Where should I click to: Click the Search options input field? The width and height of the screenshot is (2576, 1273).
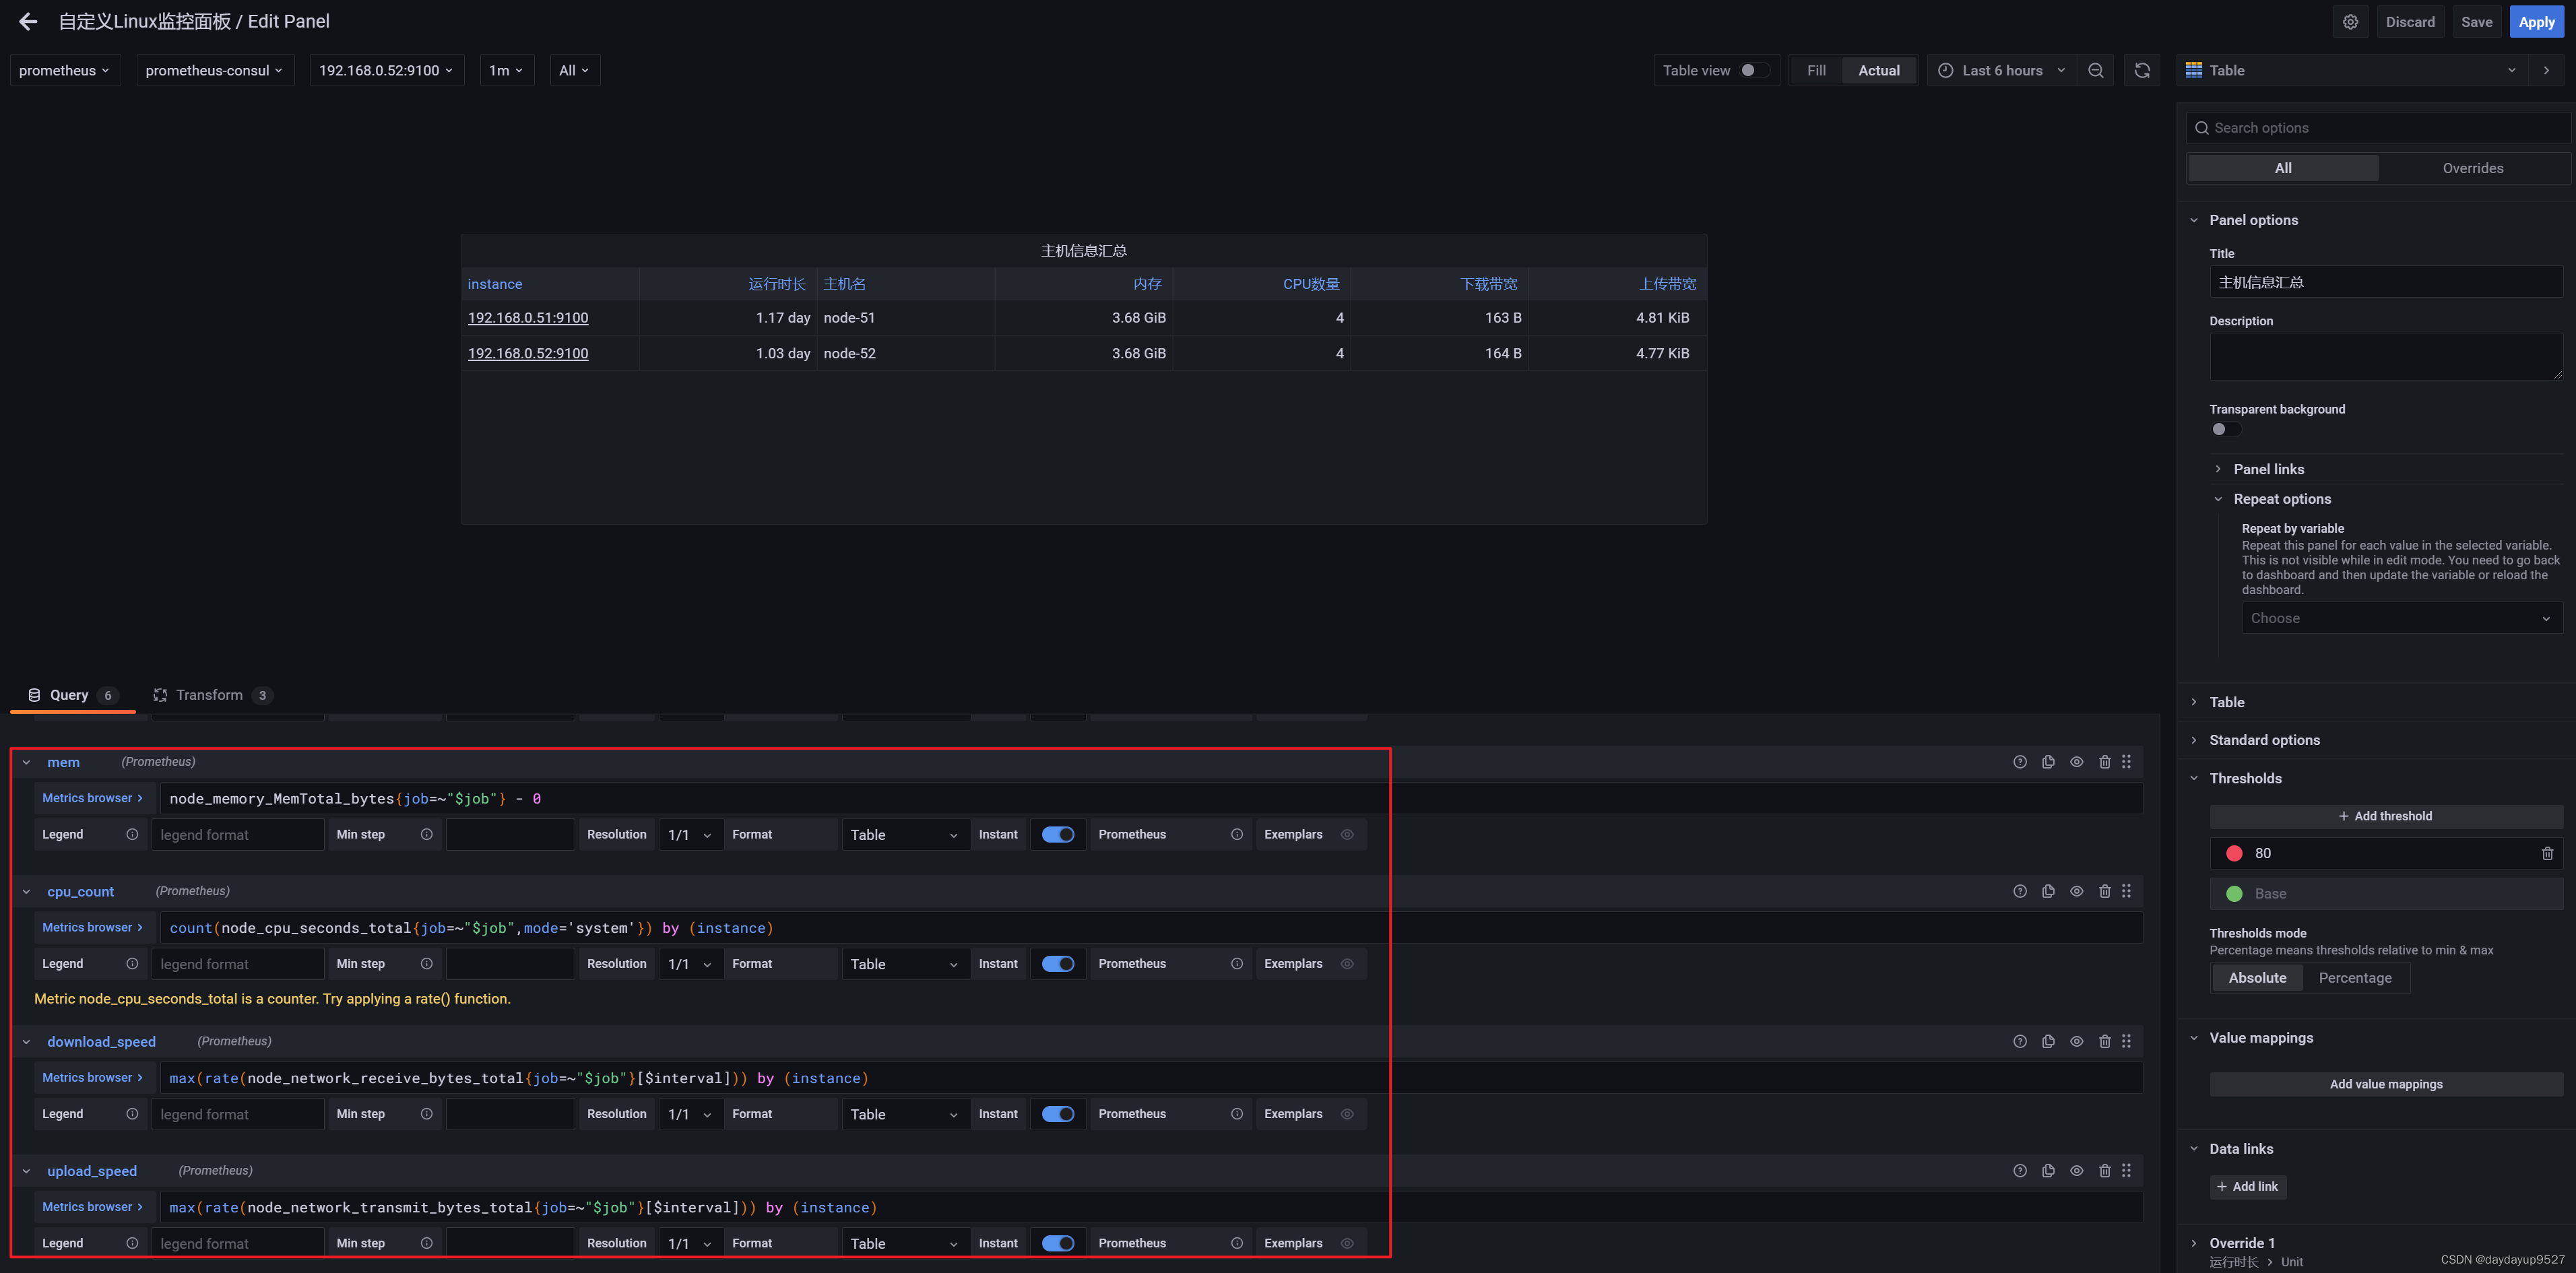2380,127
